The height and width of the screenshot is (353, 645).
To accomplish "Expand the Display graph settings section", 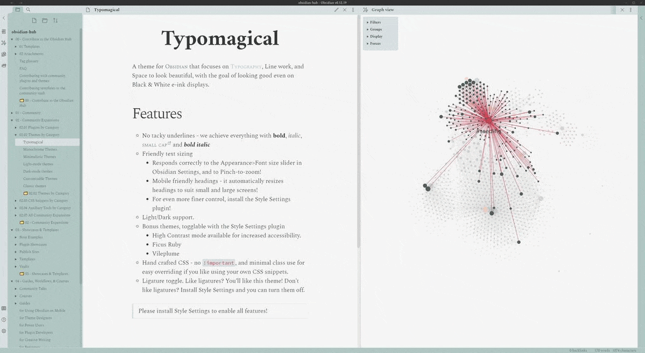I will point(375,36).
